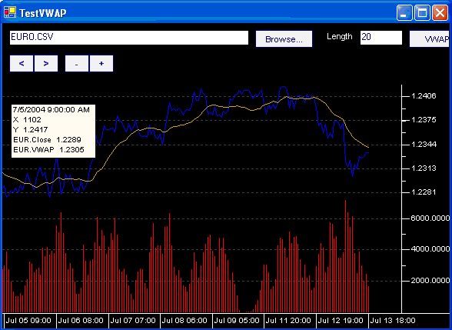Zoom in with the '+' button

101,63
